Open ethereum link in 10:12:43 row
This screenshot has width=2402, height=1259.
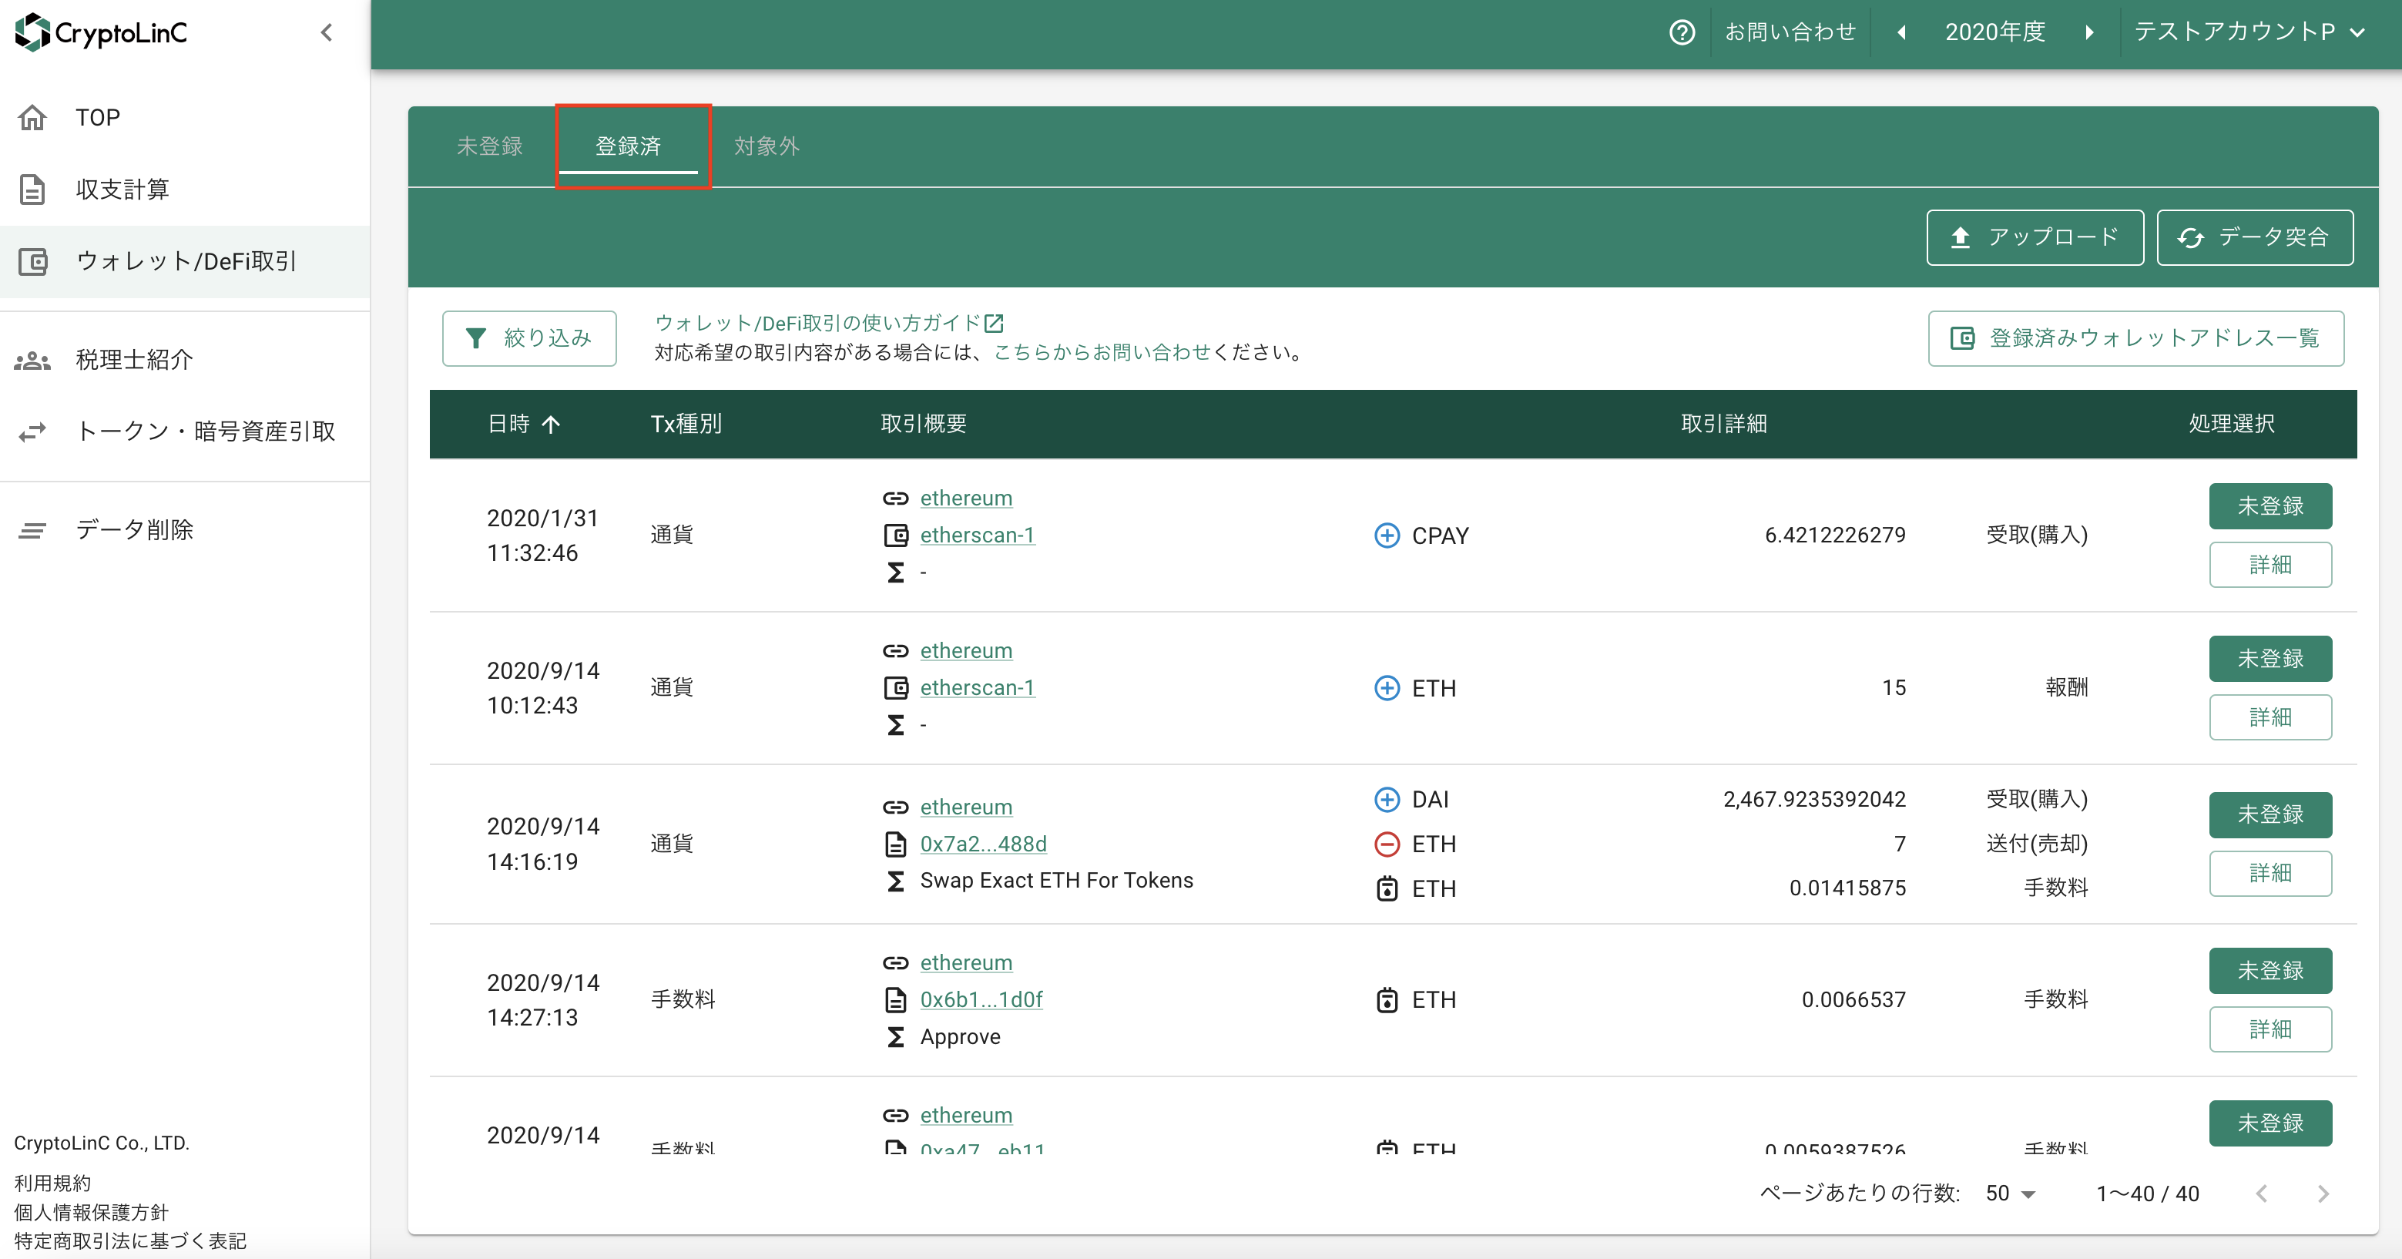pyautogui.click(x=966, y=651)
